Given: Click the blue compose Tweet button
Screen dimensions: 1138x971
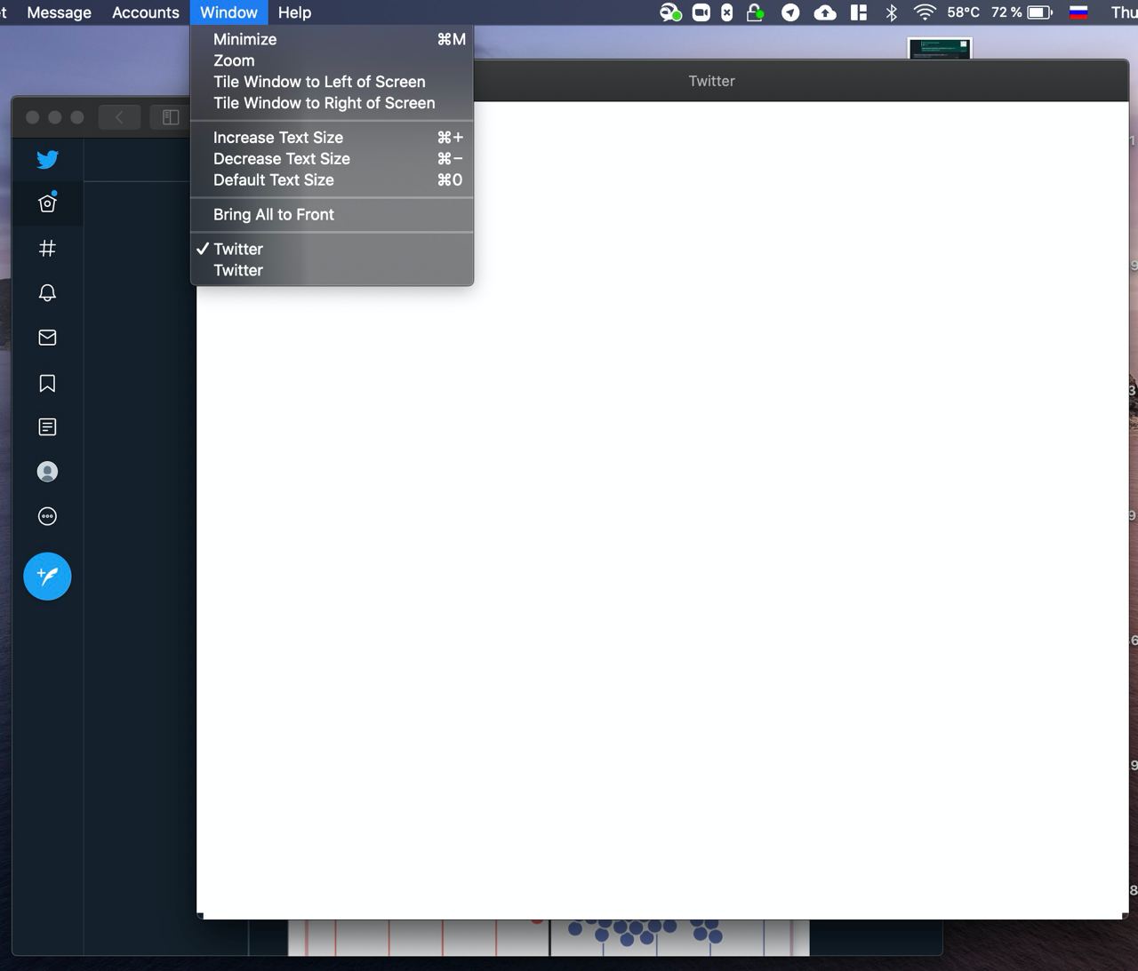Looking at the screenshot, I should click(x=47, y=576).
